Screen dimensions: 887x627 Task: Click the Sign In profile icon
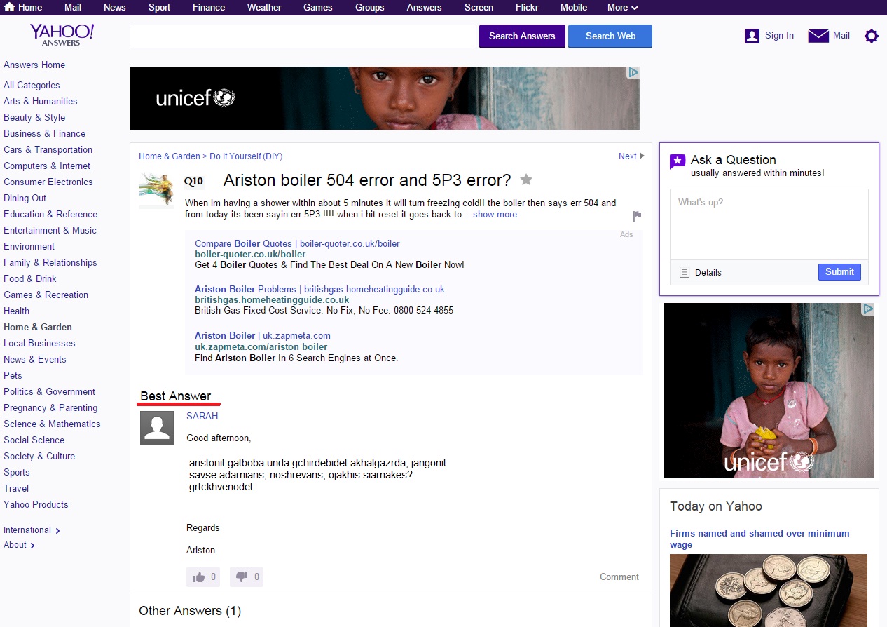click(752, 36)
